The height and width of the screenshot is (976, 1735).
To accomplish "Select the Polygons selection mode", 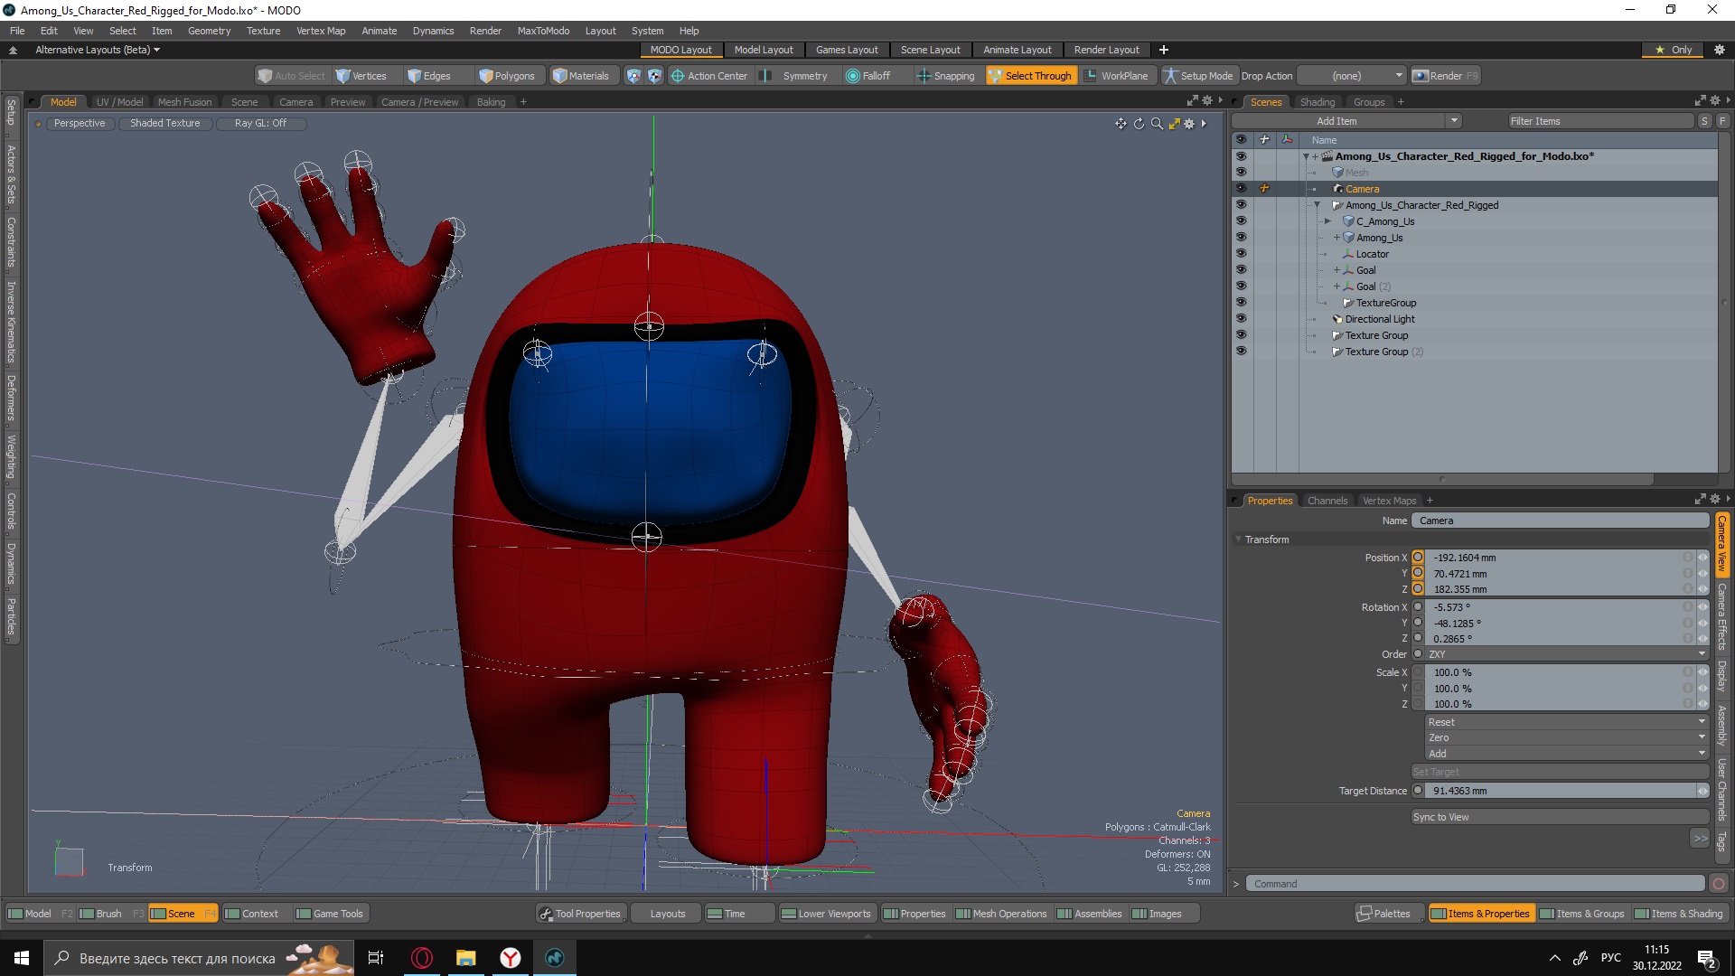I will coord(507,76).
